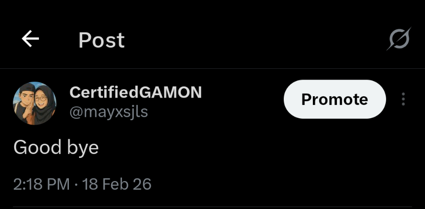Click the 2:18 PM post time

(x=41, y=184)
